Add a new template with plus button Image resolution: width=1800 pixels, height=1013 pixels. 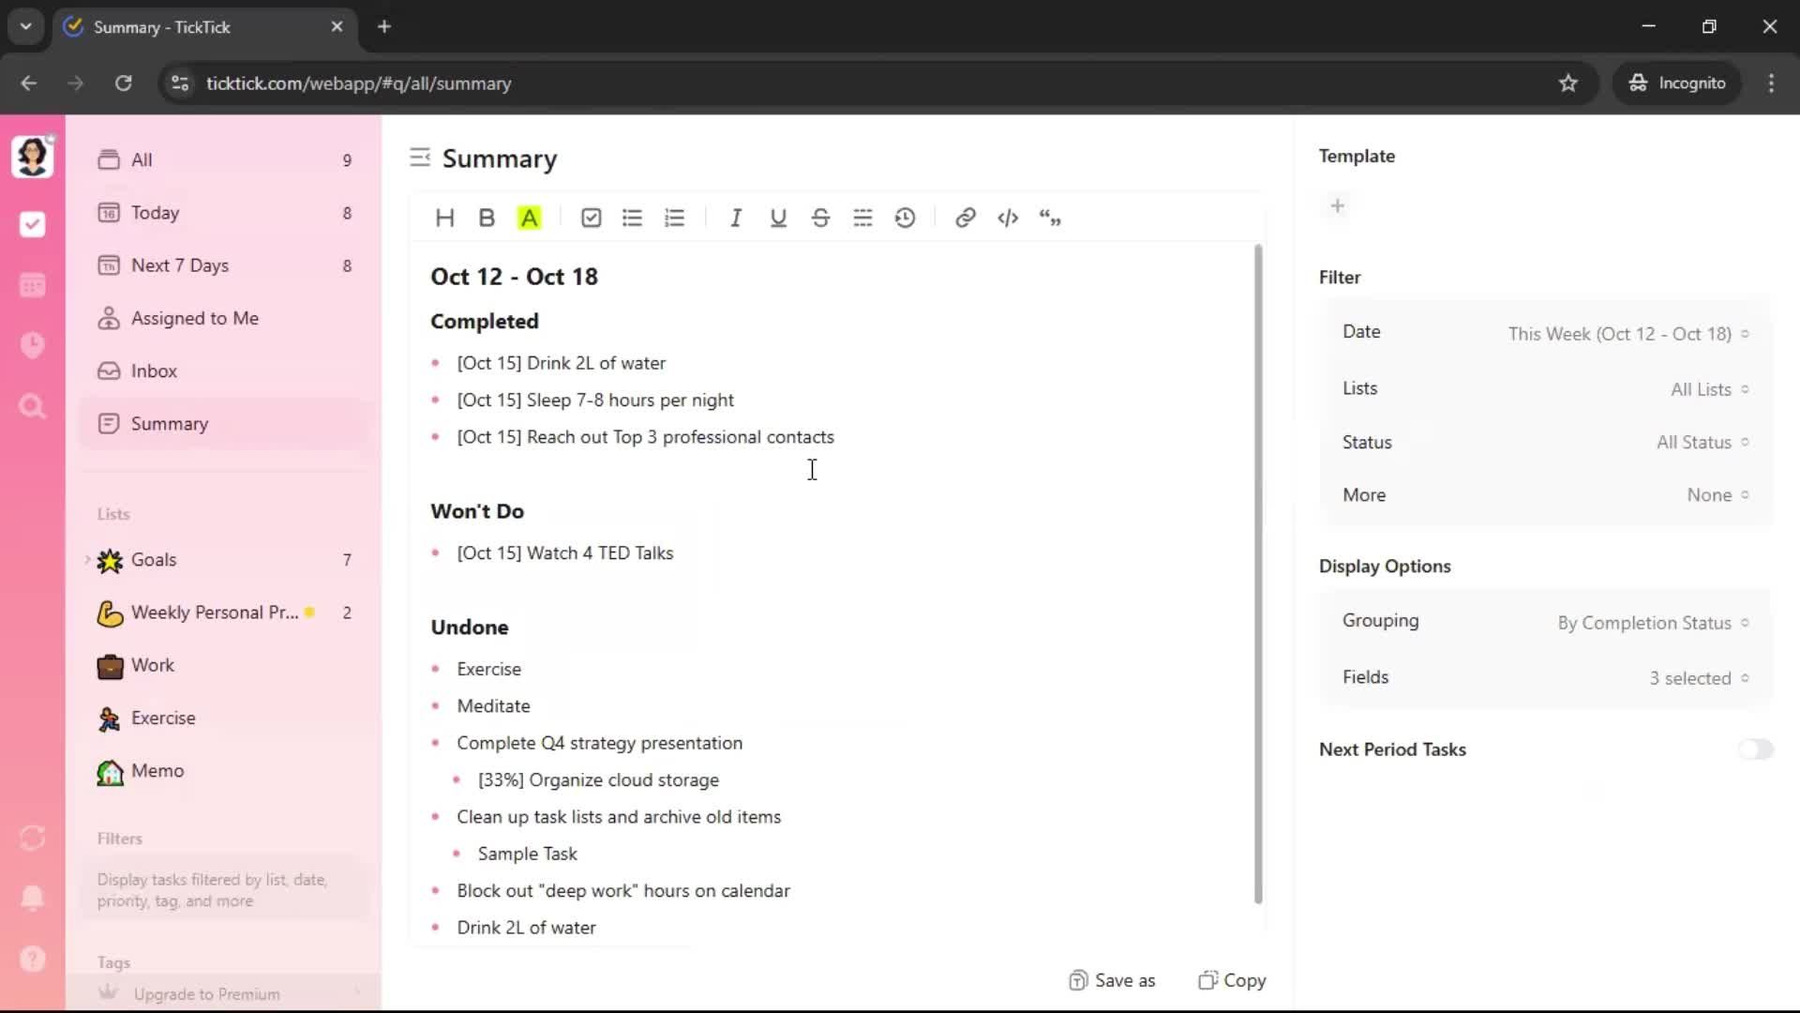(1338, 205)
